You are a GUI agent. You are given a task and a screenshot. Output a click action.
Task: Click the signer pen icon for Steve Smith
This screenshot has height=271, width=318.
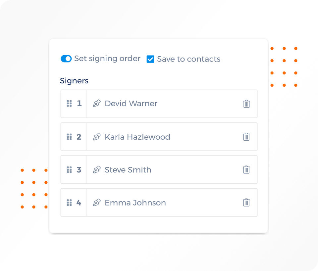(x=97, y=170)
